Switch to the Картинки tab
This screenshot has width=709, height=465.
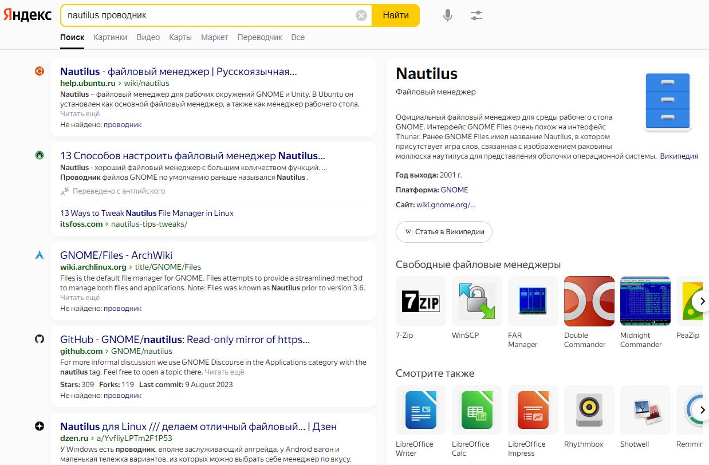110,37
